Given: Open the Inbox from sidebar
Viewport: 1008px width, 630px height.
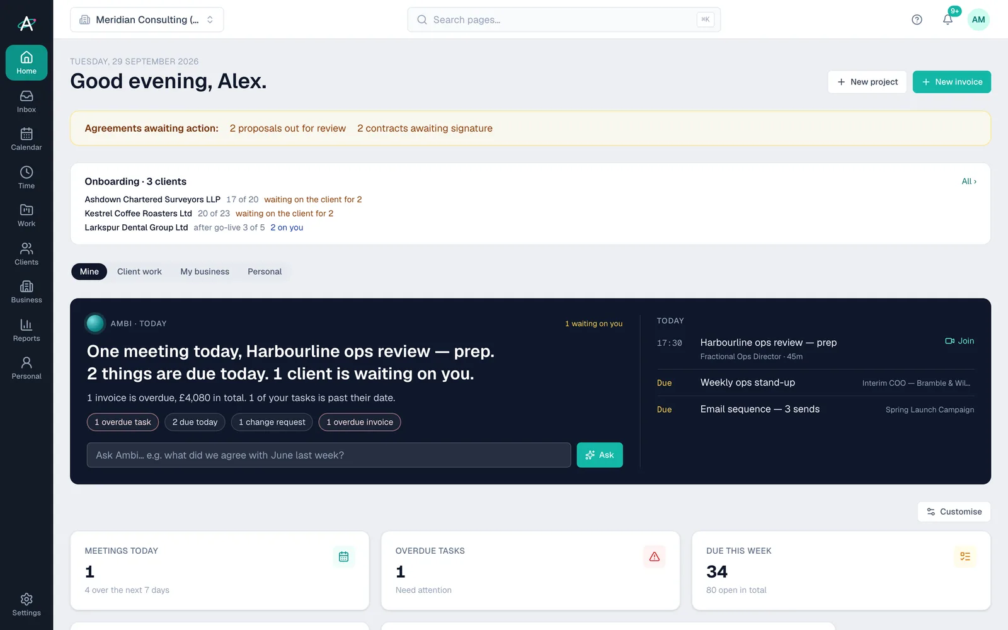Looking at the screenshot, I should pos(26,101).
